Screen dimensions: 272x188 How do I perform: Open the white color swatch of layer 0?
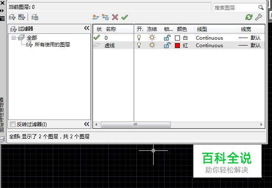tap(177, 38)
